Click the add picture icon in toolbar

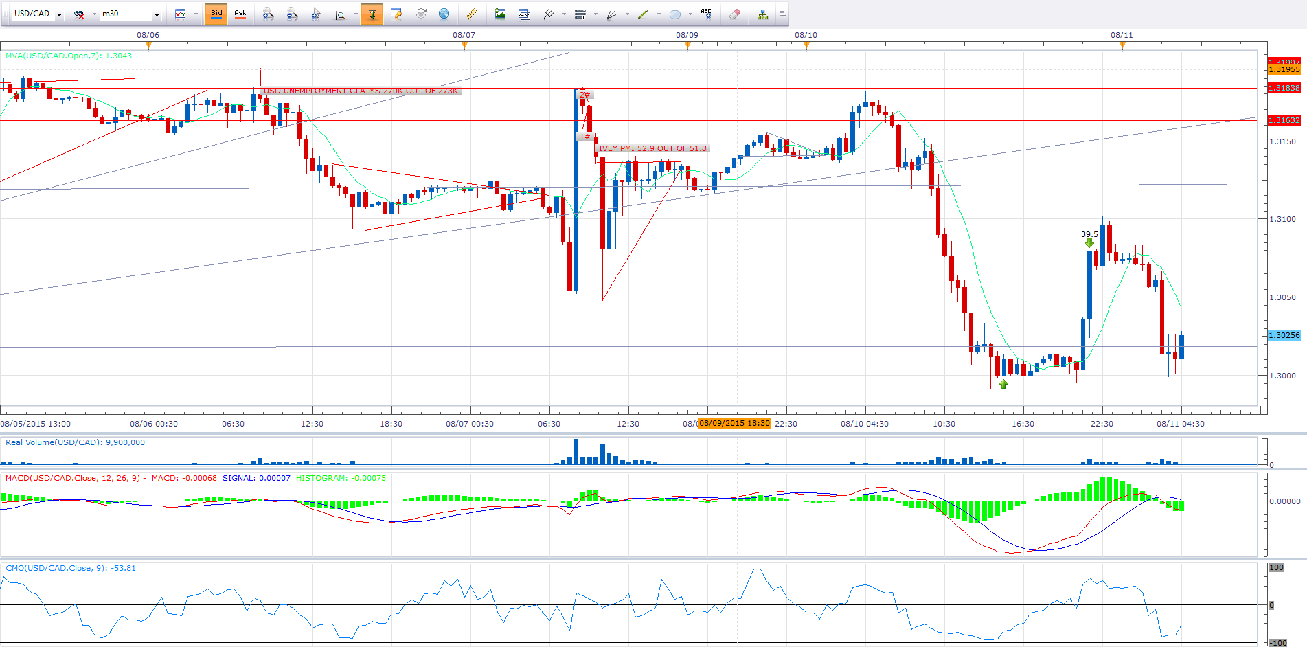point(500,14)
